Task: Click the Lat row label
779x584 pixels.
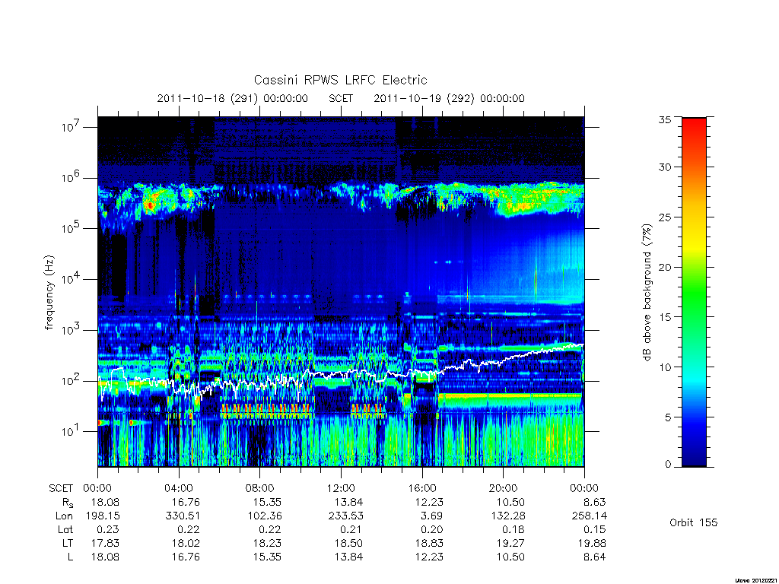Action: (x=65, y=529)
